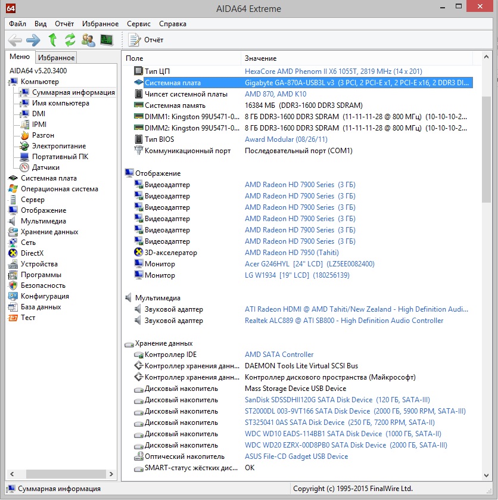The height and width of the screenshot is (500, 498).
Task: Click left arrow of tree horizontal scrollbar
Action: [12, 474]
